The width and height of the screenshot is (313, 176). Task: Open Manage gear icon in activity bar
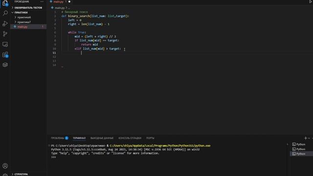[5, 175]
